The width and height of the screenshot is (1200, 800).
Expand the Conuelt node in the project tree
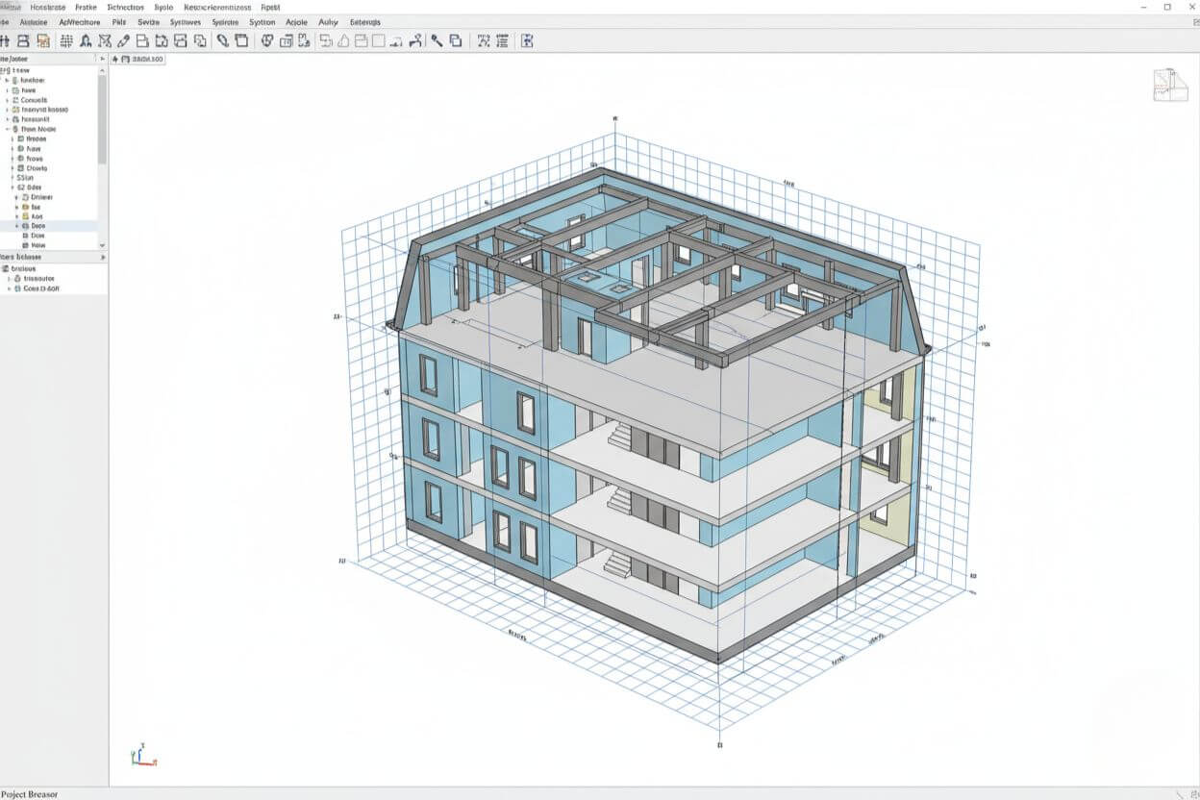pos(8,100)
